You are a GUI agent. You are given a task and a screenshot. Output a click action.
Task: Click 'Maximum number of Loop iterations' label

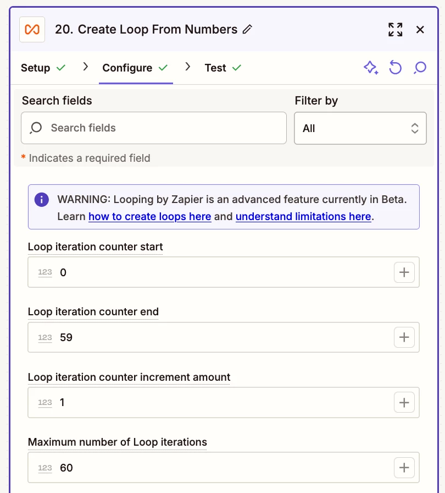[x=118, y=442]
